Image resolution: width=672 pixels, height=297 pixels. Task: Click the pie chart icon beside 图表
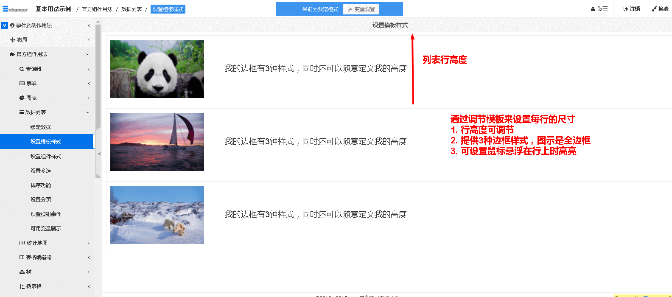tap(22, 98)
